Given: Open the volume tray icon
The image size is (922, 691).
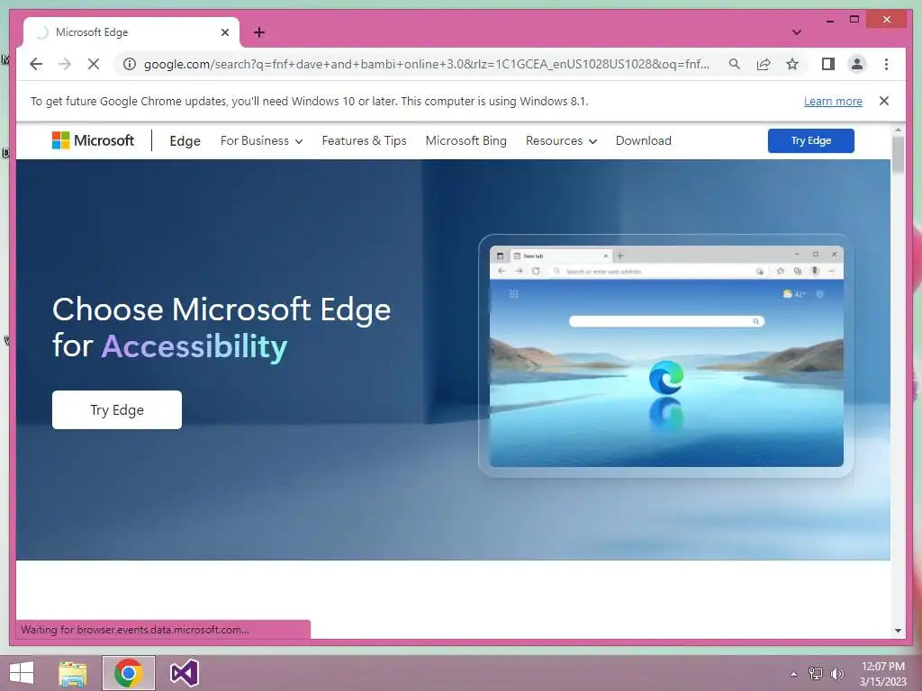Looking at the screenshot, I should 836,674.
